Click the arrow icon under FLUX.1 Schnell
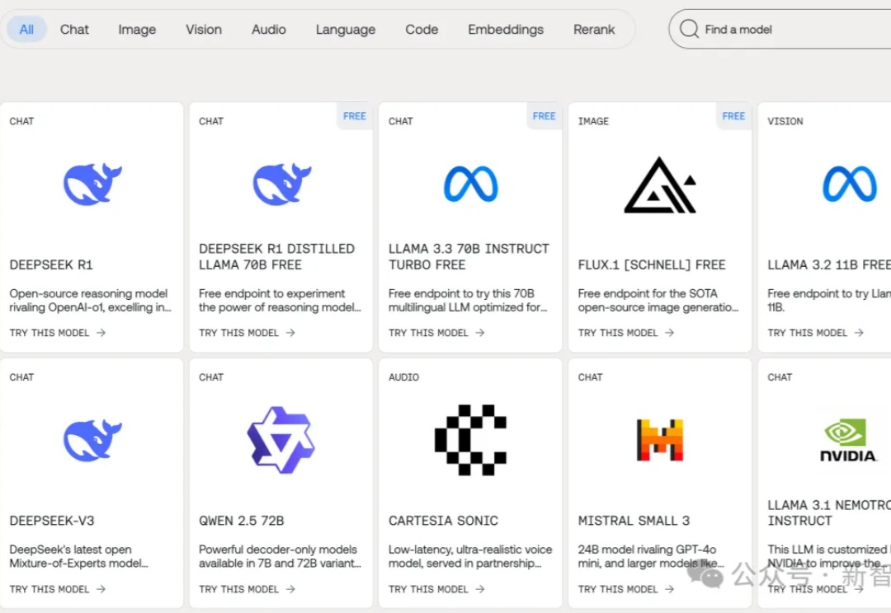The height and width of the screenshot is (613, 891). [669, 333]
